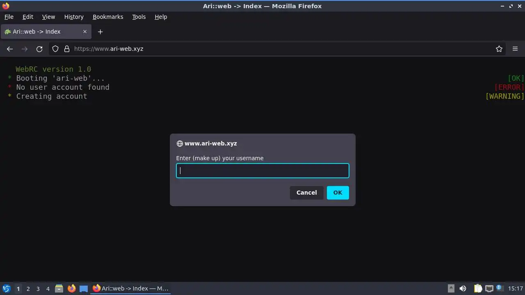525x295 pixels.
Task: Cancel the username prompt
Action: coord(306,193)
